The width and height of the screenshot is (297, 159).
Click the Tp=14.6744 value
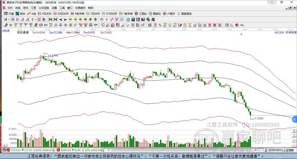pos(39,32)
